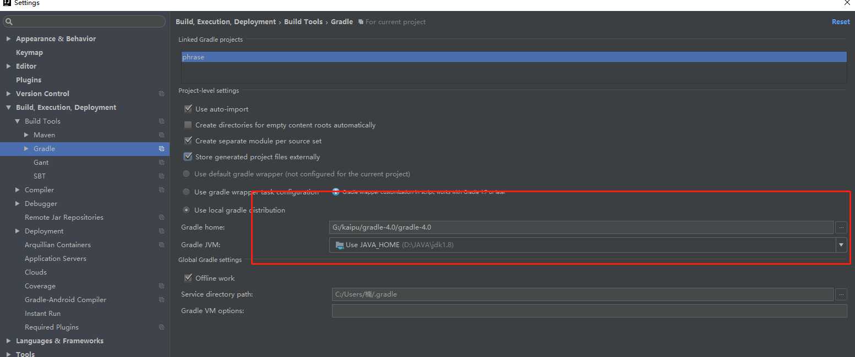Expand the Debugger node
The image size is (855, 357).
[x=17, y=204]
